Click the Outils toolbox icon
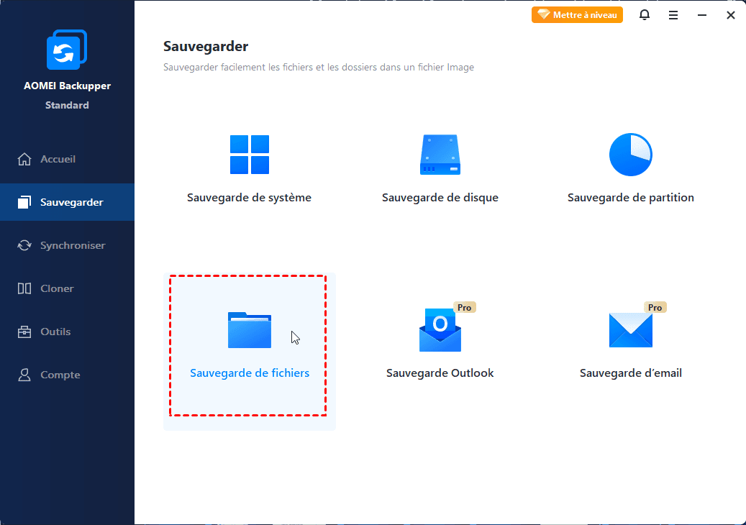The image size is (746, 525). click(x=24, y=332)
